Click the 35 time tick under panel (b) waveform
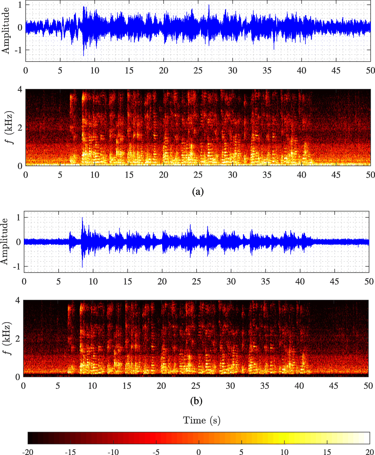The height and width of the screenshot is (455, 375). point(266,281)
